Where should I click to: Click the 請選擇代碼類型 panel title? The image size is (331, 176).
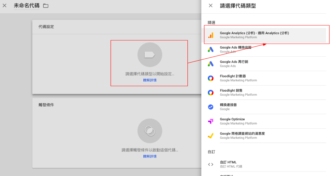(238, 6)
